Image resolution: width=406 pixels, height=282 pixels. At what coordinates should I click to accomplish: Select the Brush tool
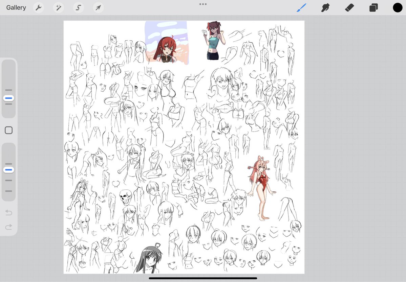pos(301,8)
